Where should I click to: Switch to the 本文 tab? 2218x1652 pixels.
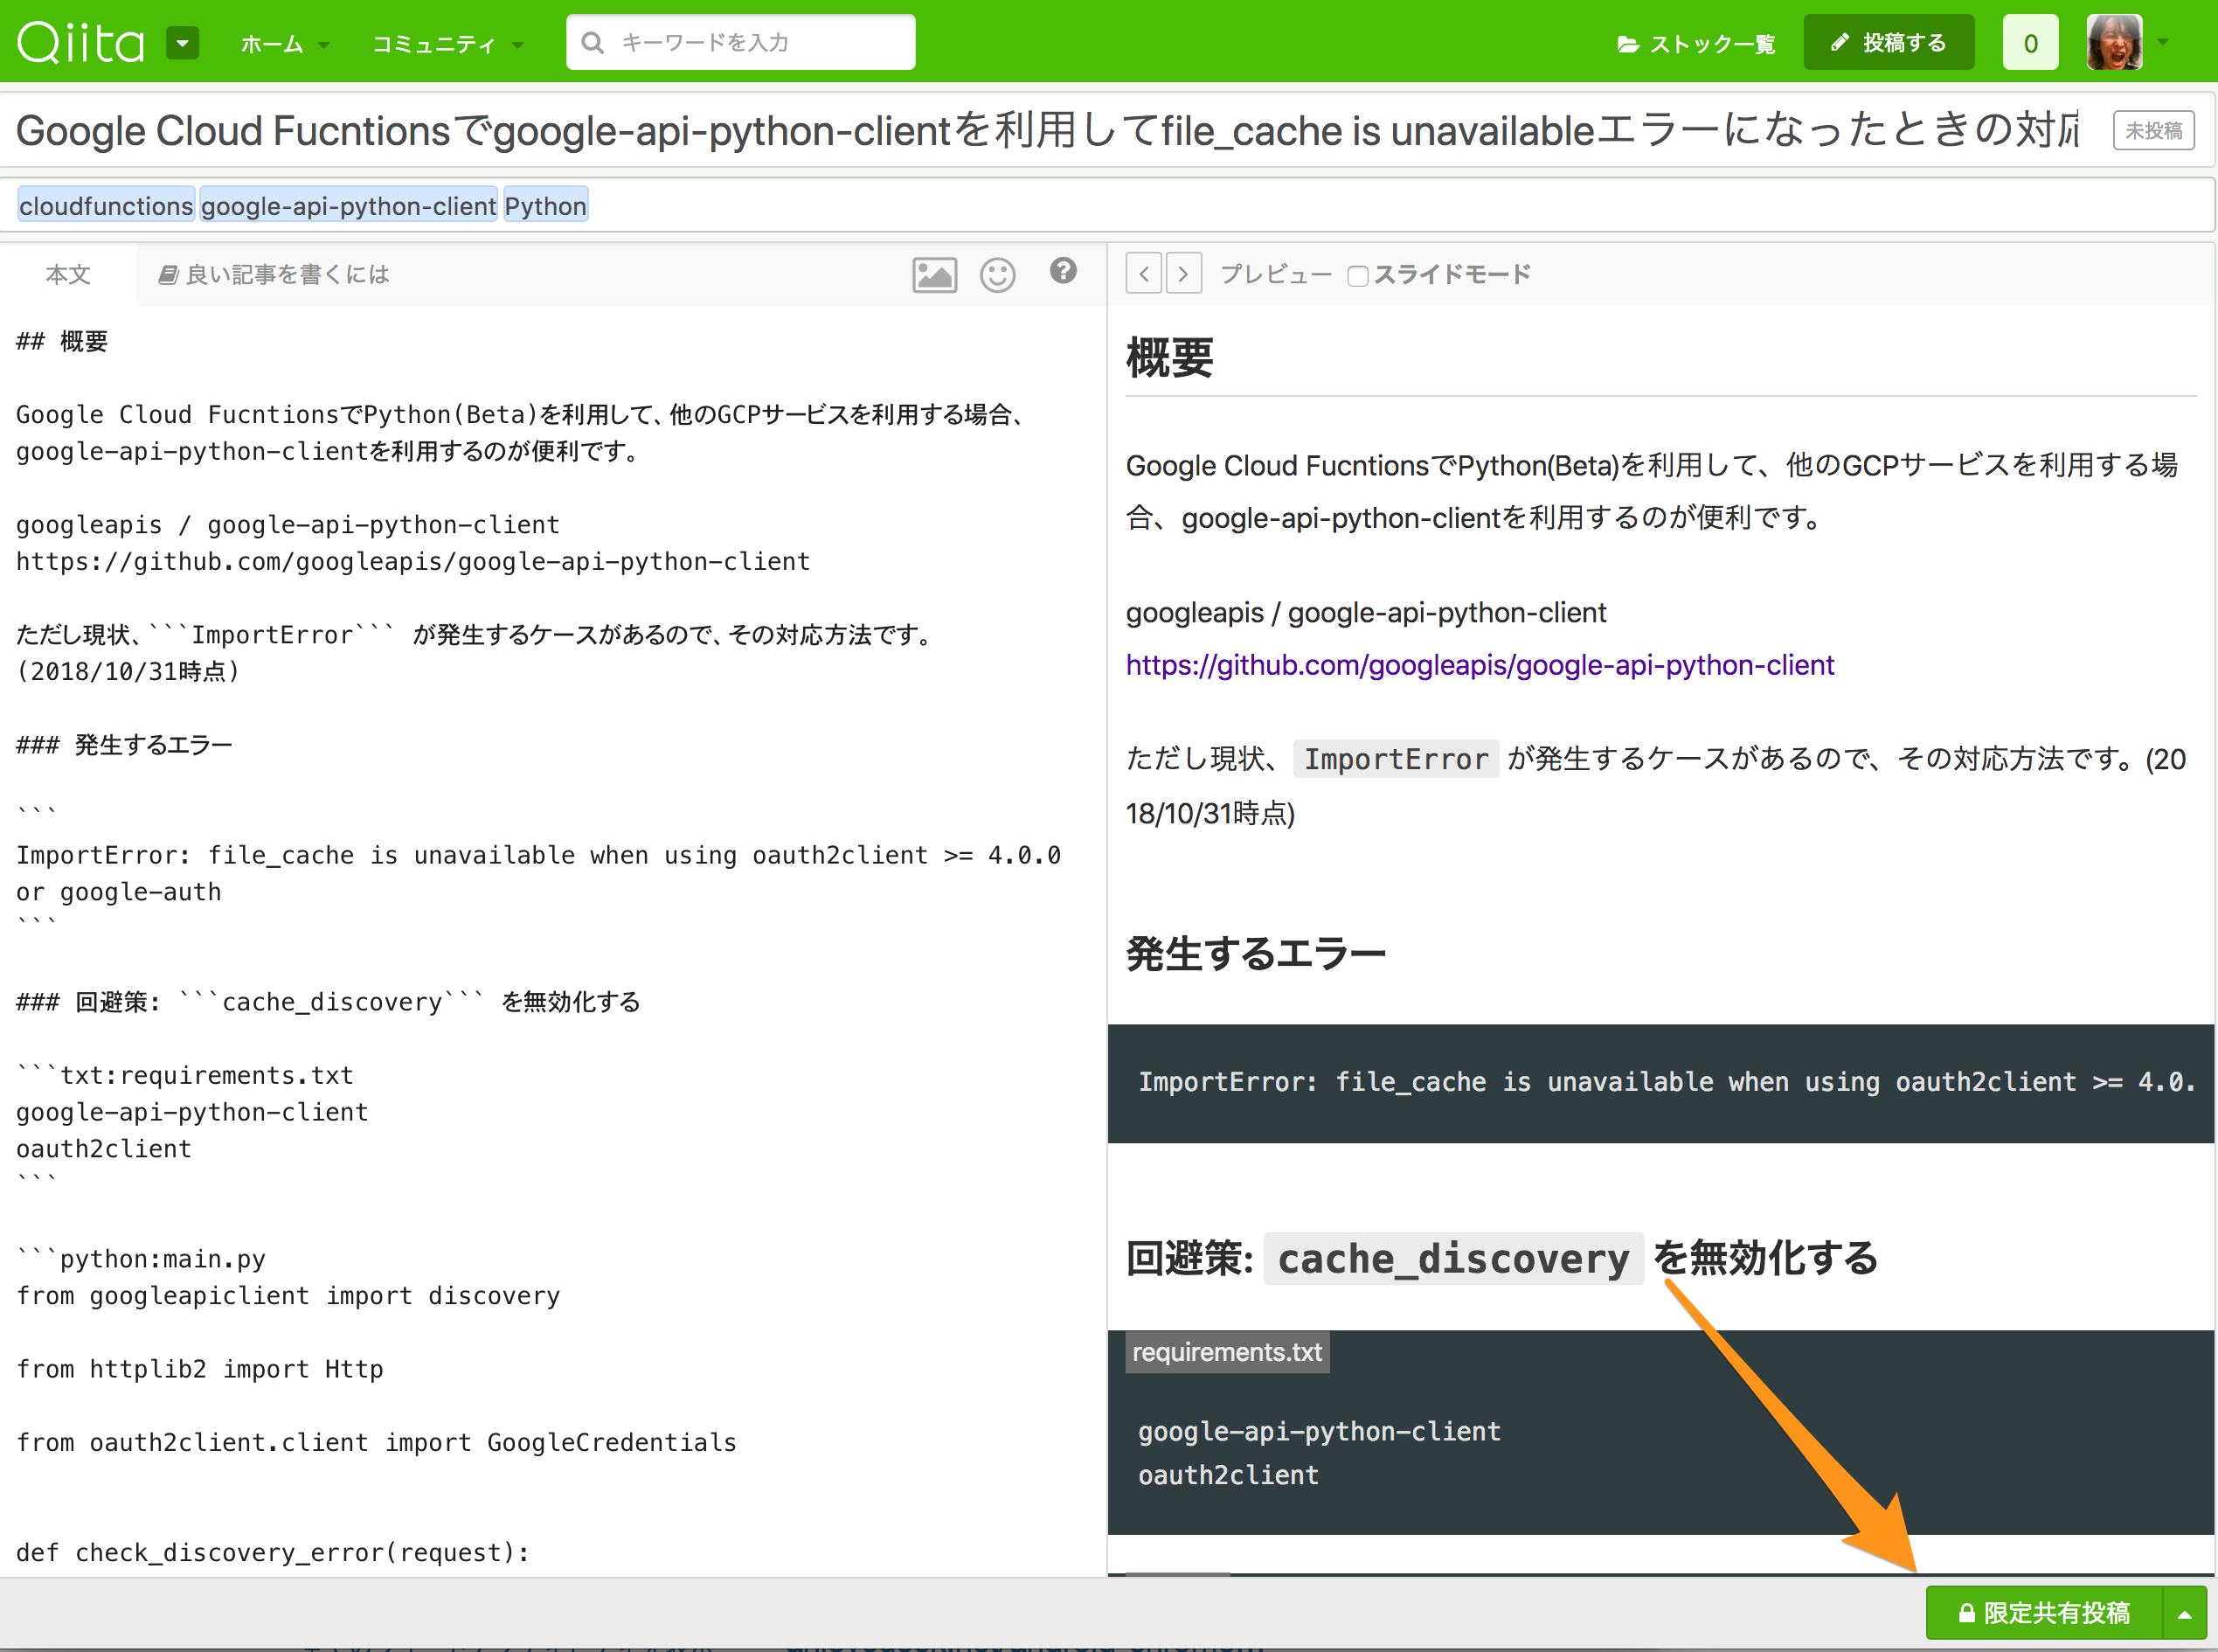pyautogui.click(x=68, y=274)
